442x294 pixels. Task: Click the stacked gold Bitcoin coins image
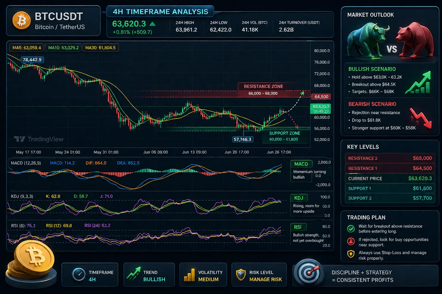[x=32, y=264]
